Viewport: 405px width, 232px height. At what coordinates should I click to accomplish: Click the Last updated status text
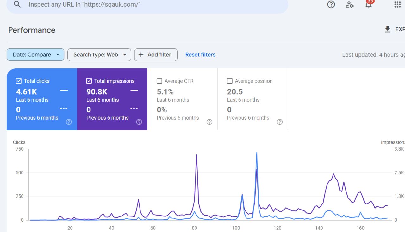point(373,55)
